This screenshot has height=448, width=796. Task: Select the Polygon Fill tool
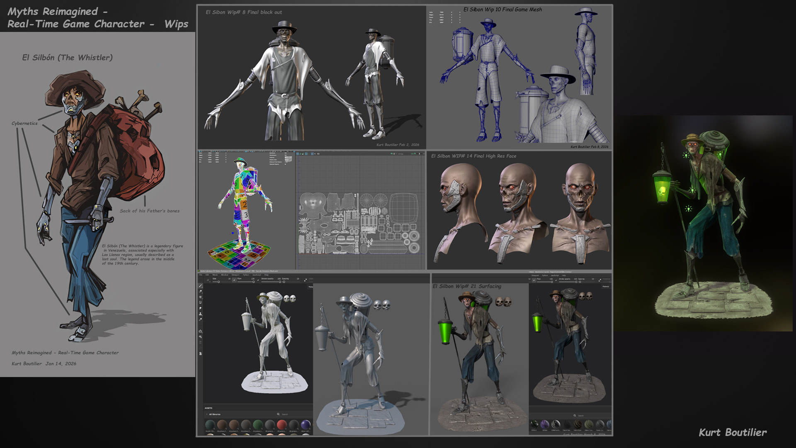coord(200,302)
